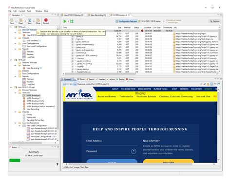
Task: Collapse the first repository node in Navigator
Action: pyautogui.click(x=11, y=27)
